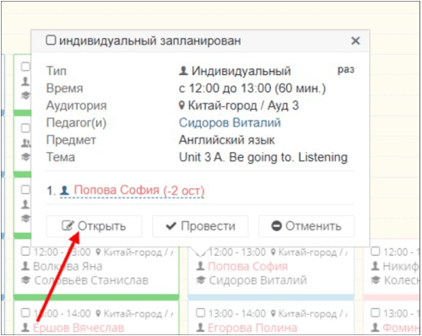This screenshot has height=336, width=422.
Task: Select checkbox of Волкова Яна 12:00 lesson
Action: click(25, 251)
